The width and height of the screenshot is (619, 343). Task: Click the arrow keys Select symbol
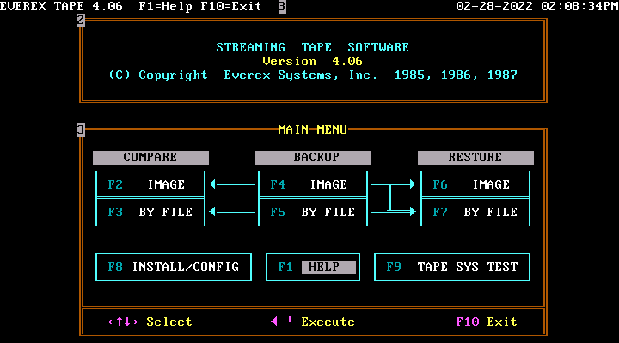(x=123, y=322)
